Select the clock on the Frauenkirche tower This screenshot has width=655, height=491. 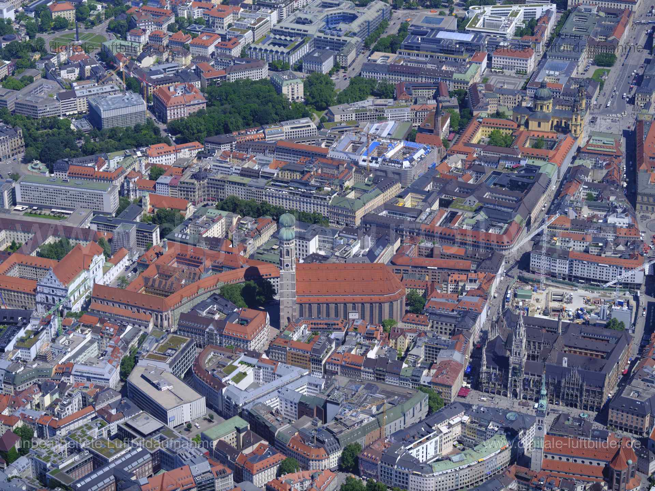[x=287, y=265]
